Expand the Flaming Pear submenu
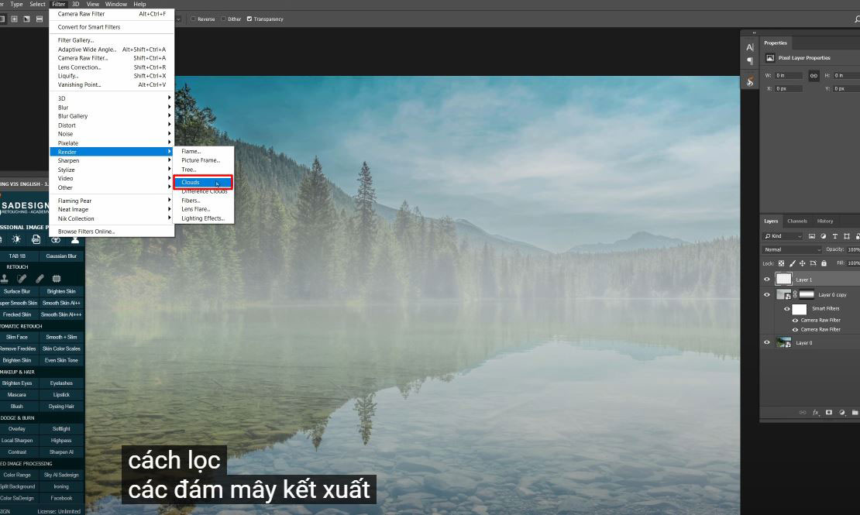Viewport: 860px width, 515px height. pos(112,201)
